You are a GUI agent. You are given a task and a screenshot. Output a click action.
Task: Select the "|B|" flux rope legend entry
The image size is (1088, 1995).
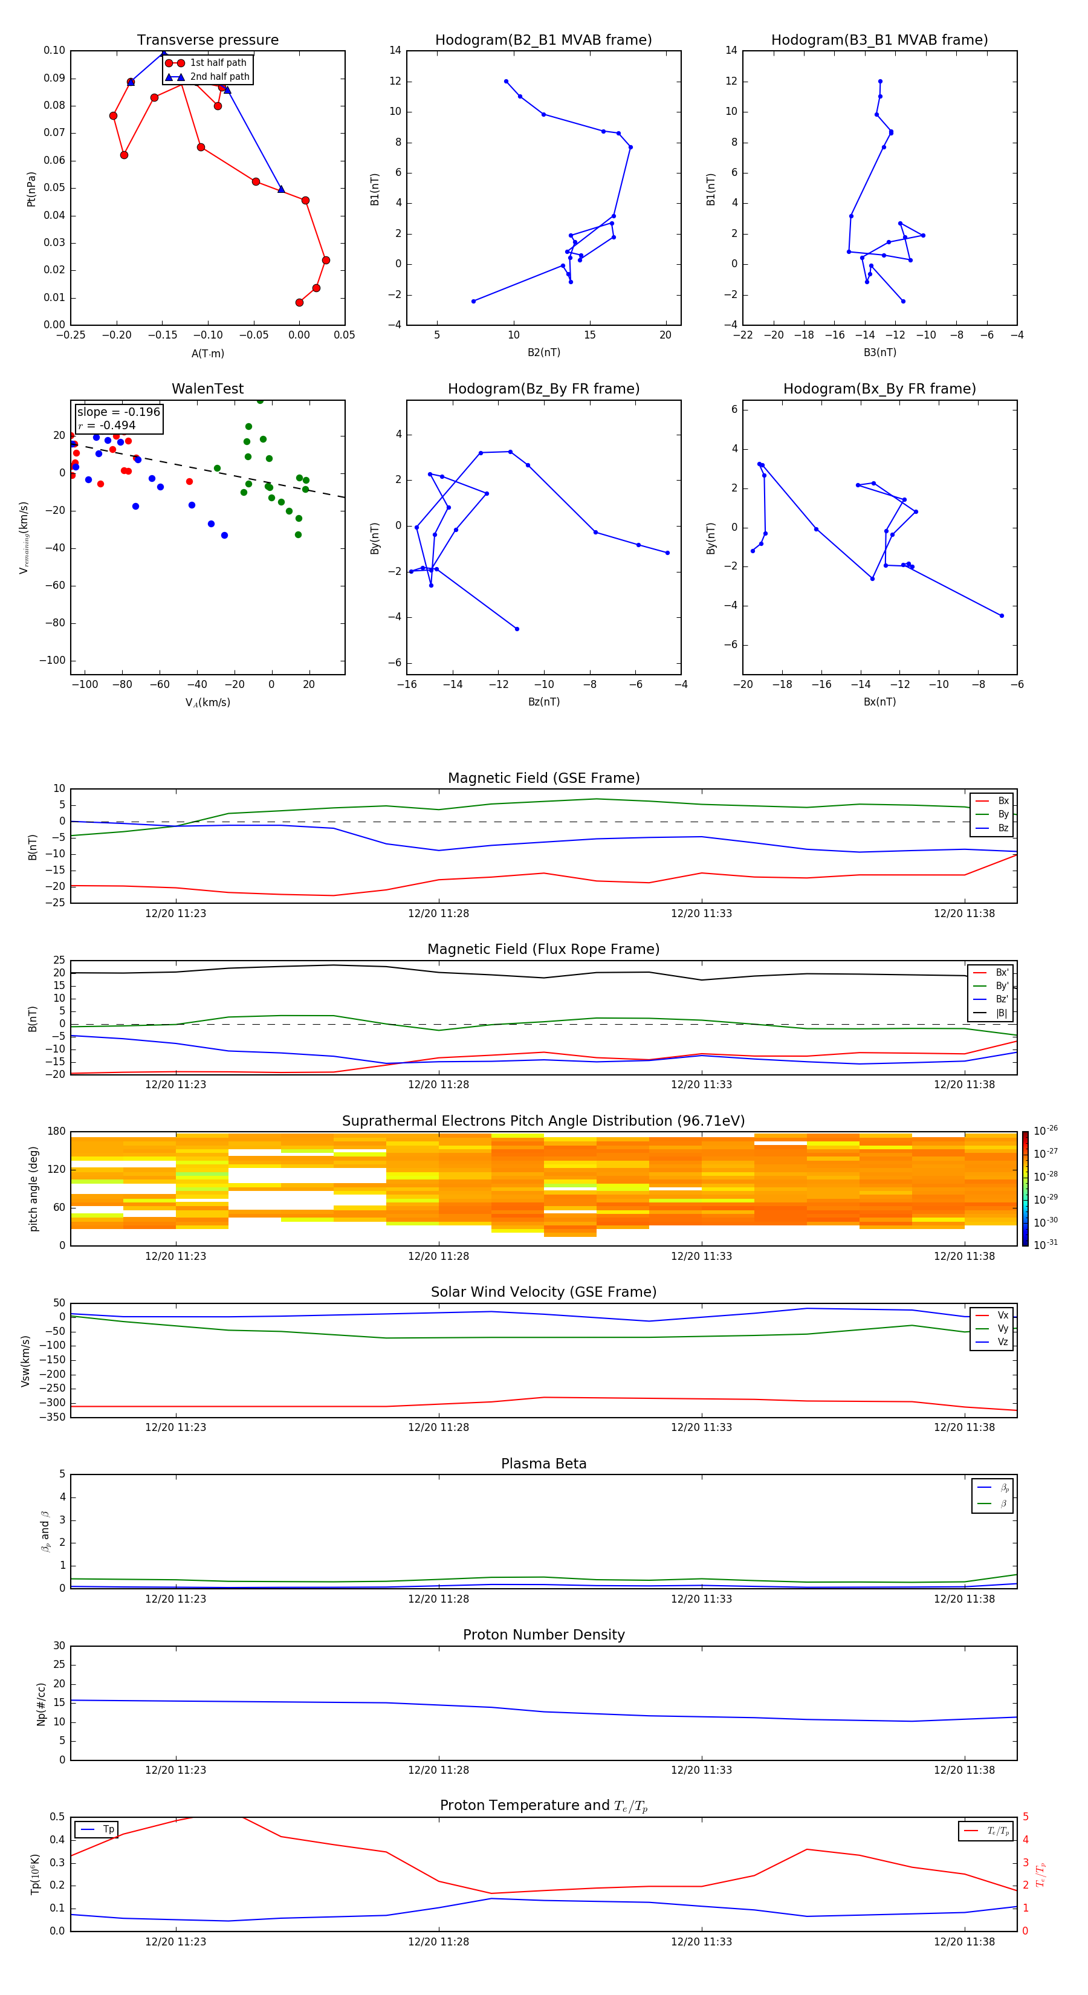click(991, 1013)
